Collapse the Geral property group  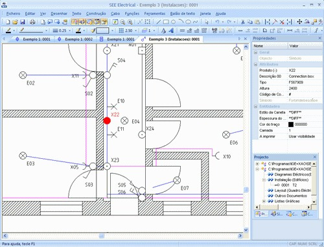tap(255, 53)
